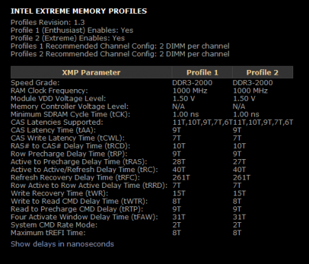Click the Intel Extreme Memory Profiles heading
The width and height of the screenshot is (309, 264).
tap(79, 11)
